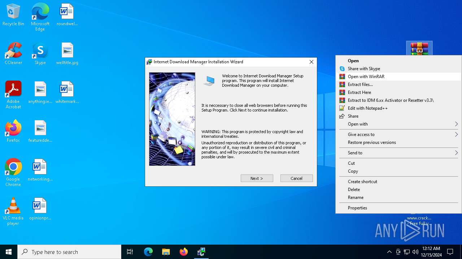This screenshot has height=259, width=462.
Task: Select Share with Skype menu entry
Action: [398, 69]
